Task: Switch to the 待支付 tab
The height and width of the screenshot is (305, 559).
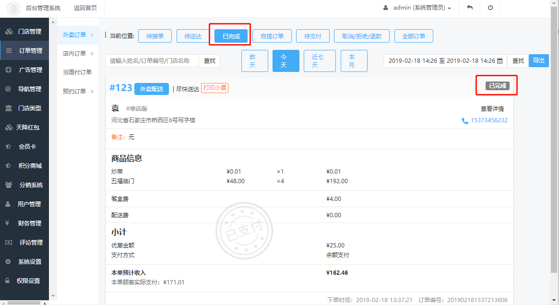Action: pyautogui.click(x=313, y=36)
